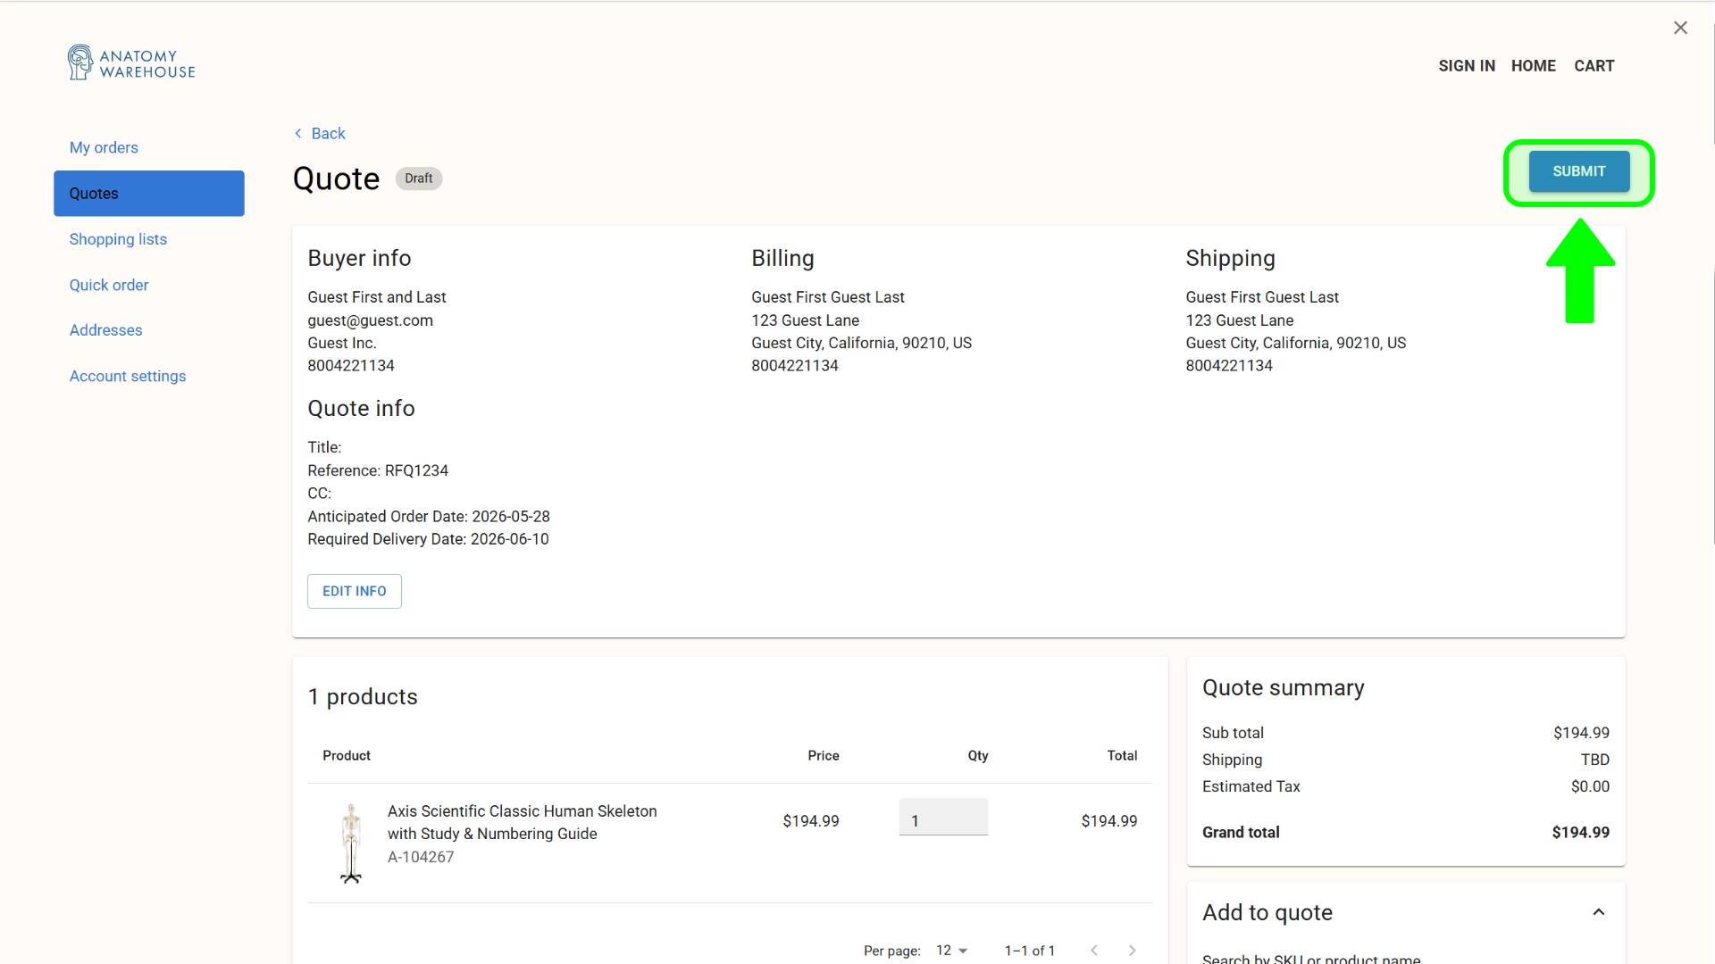Screen dimensions: 1715x964
Task: Go to next products page arrow
Action: pyautogui.click(x=1133, y=951)
